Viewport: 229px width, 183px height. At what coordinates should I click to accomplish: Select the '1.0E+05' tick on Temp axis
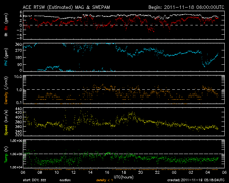(16, 154)
